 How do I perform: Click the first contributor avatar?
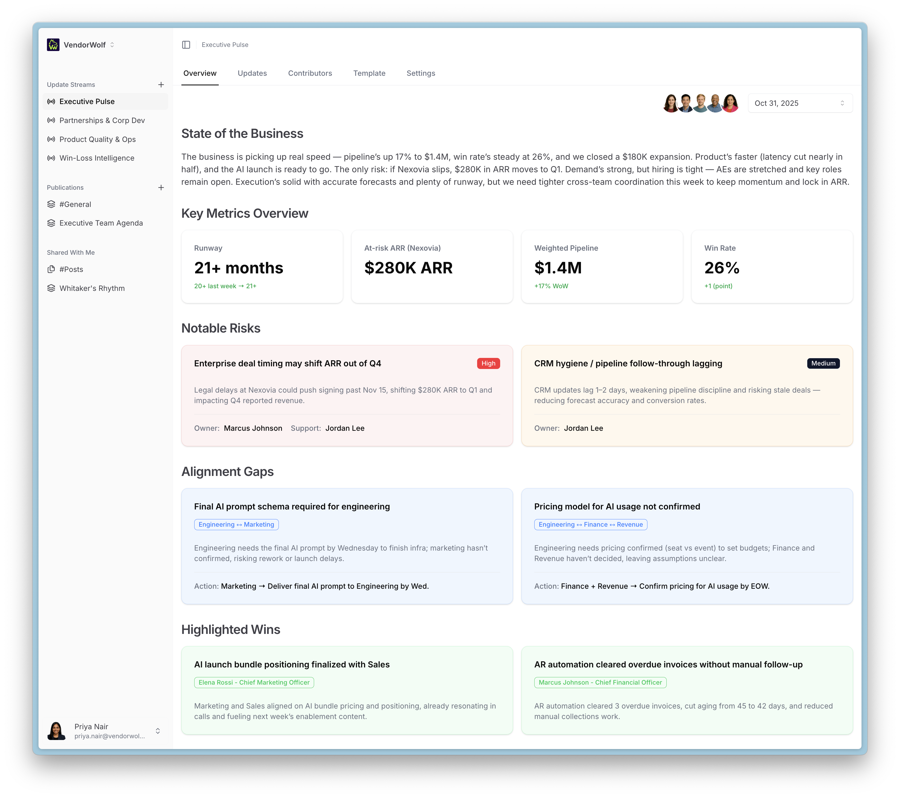pos(670,103)
